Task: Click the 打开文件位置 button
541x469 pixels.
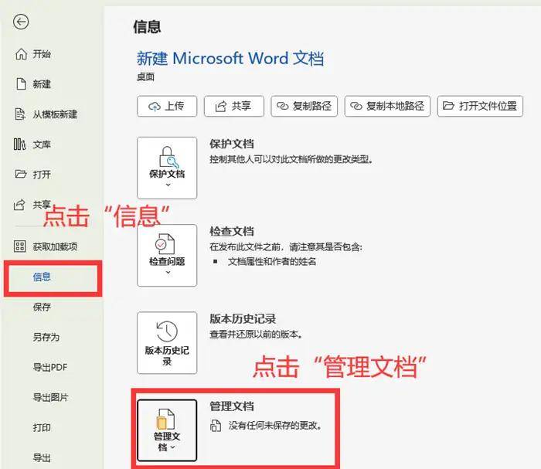Action: click(x=480, y=106)
